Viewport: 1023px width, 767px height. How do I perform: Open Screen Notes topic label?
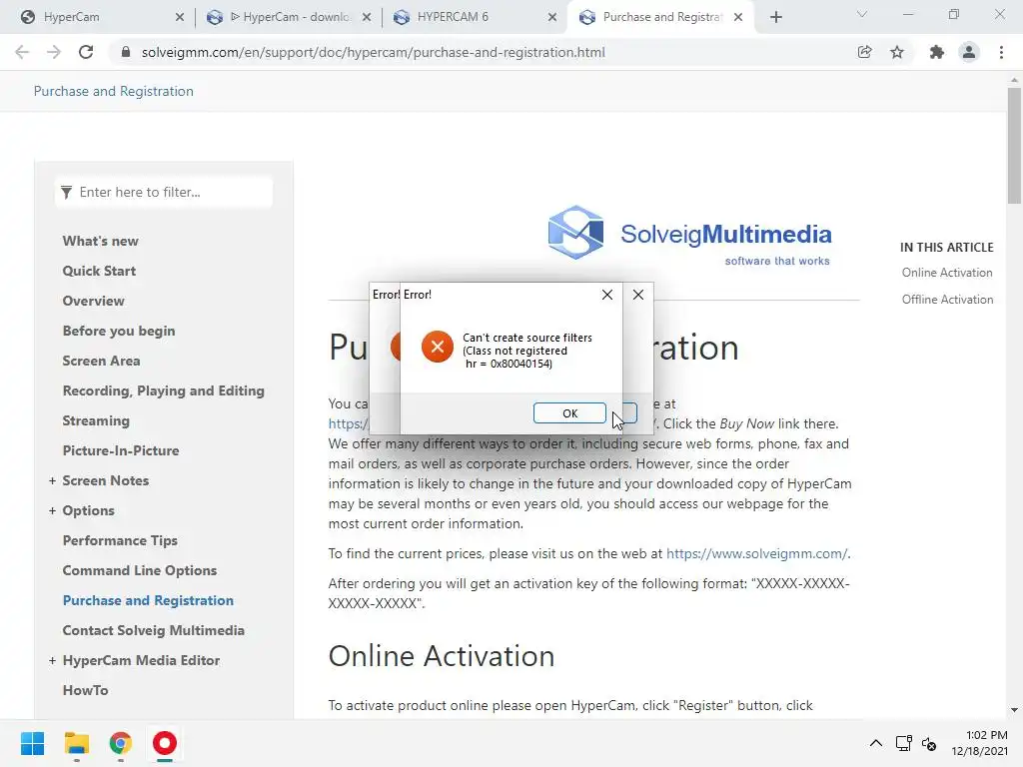106,480
